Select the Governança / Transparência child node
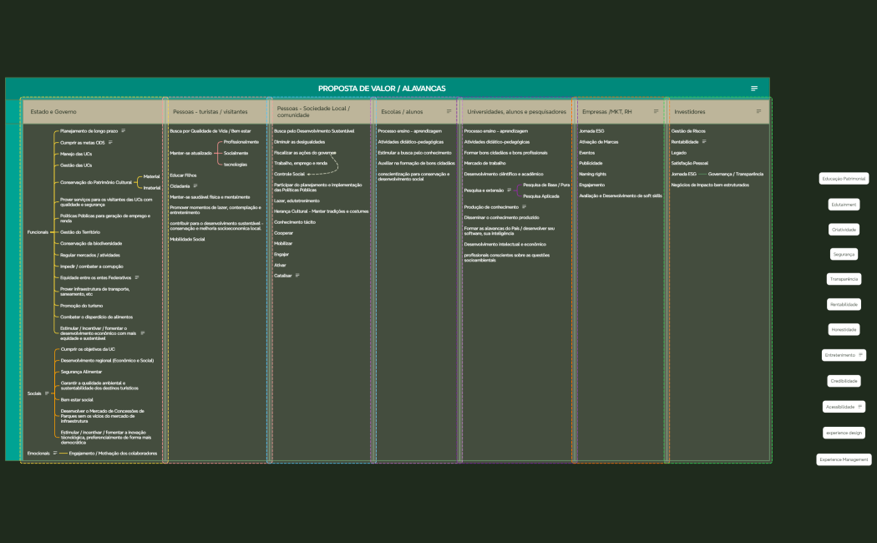The height and width of the screenshot is (543, 877). click(736, 174)
